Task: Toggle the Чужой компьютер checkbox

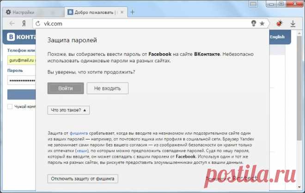Action: coord(10,107)
